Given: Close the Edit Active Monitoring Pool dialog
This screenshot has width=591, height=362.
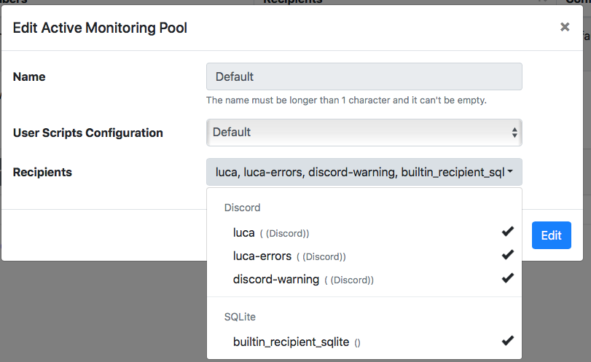Looking at the screenshot, I should [x=564, y=27].
